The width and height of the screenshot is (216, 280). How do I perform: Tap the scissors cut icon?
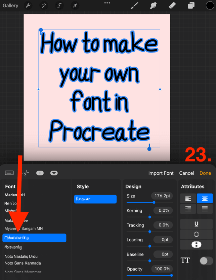click(x=26, y=173)
